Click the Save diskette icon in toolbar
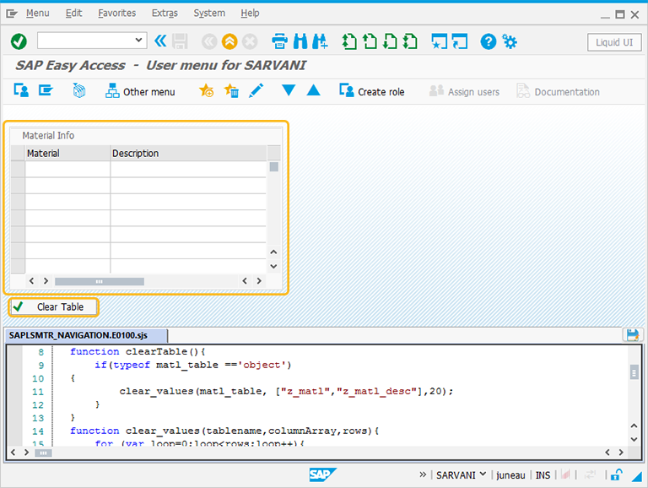Screen dimensions: 648x488 click(180, 41)
